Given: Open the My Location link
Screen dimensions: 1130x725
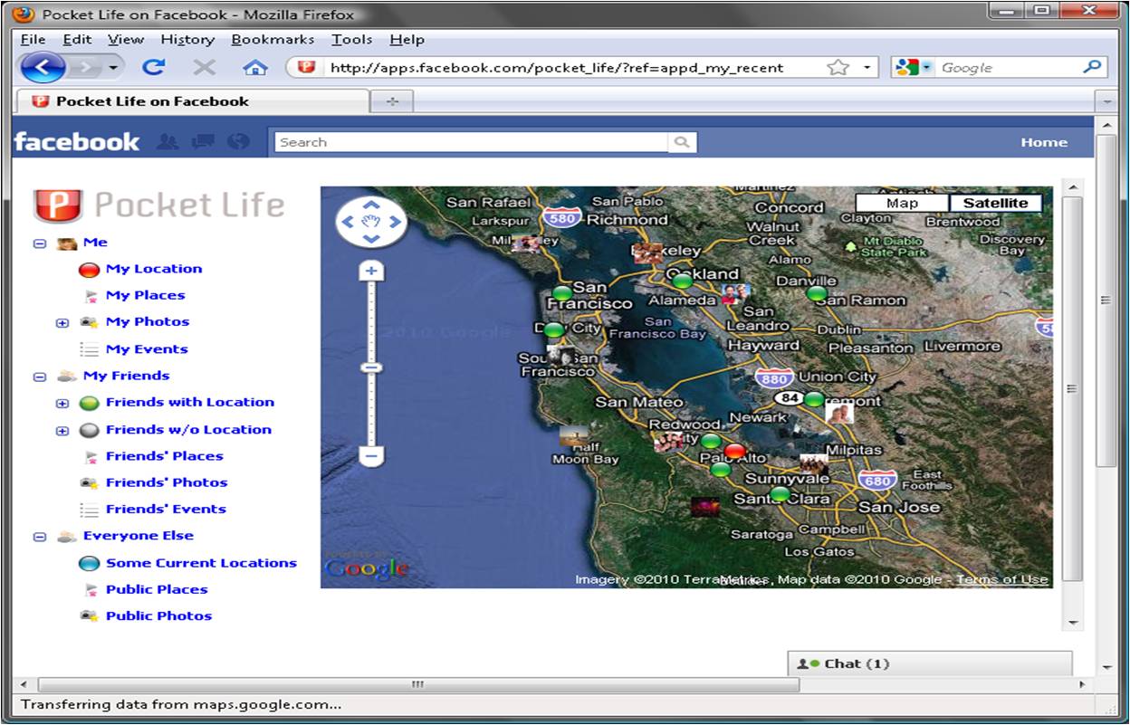Looking at the screenshot, I should (154, 269).
